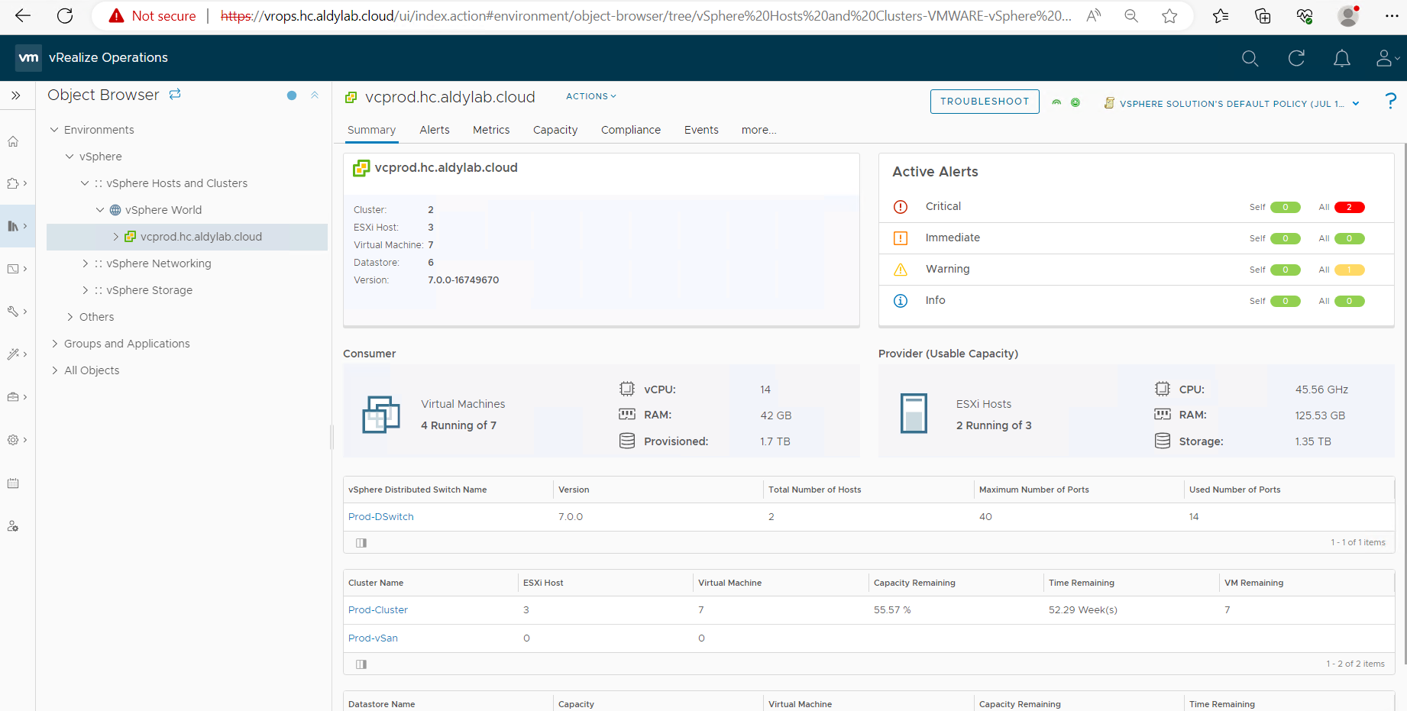
Task: Expand Groups and Applications tree node
Action: click(x=55, y=344)
